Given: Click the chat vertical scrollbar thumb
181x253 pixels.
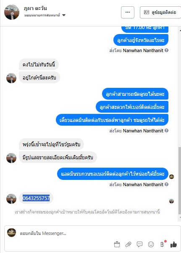Looking at the screenshot, I should tap(180, 180).
